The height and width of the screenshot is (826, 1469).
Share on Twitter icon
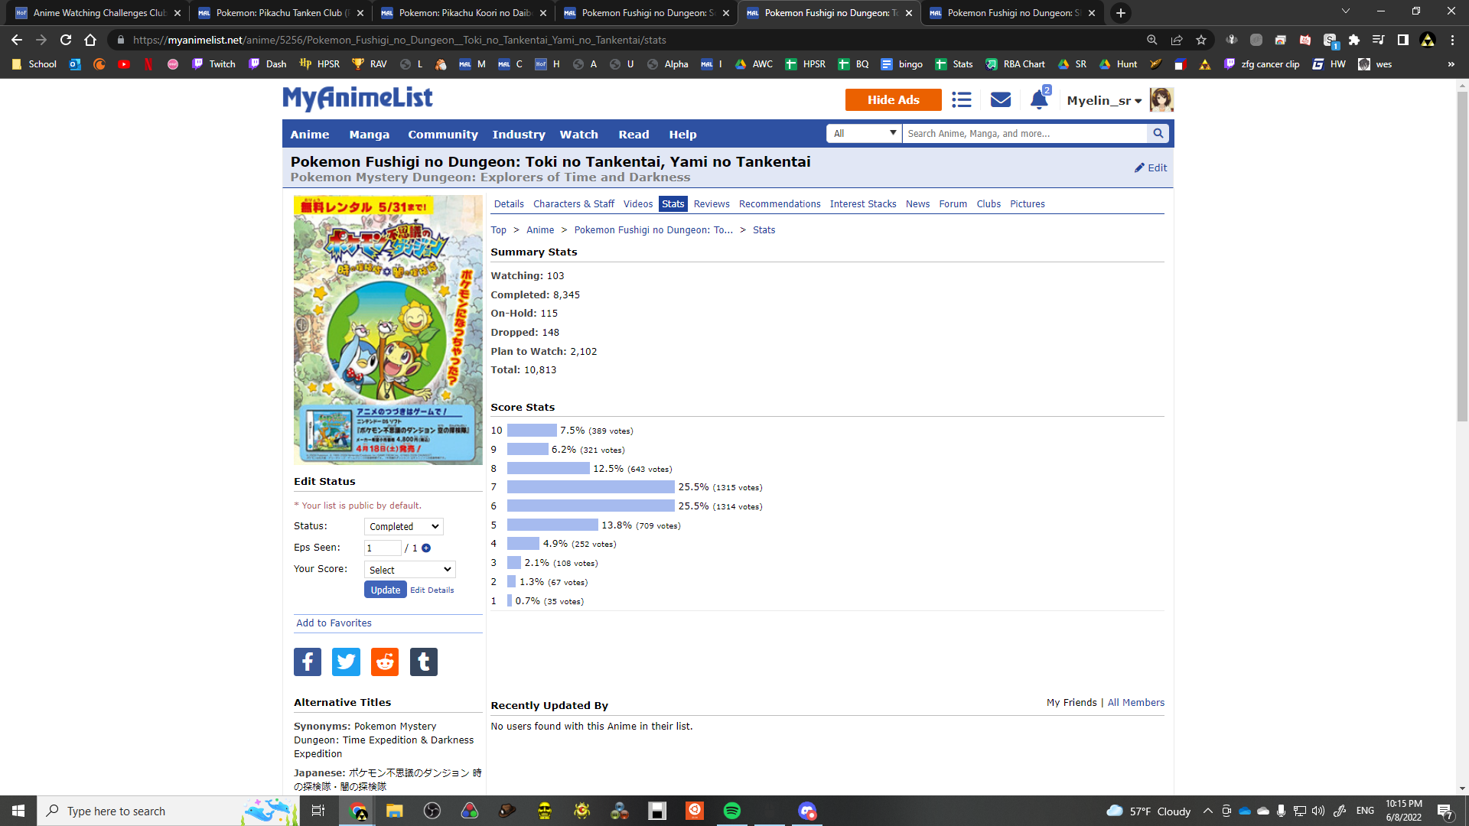pos(346,662)
